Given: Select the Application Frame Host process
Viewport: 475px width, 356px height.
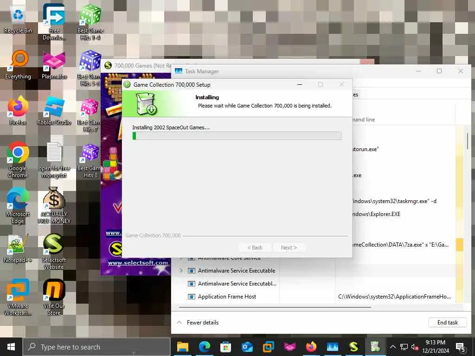Looking at the screenshot, I should (x=227, y=297).
